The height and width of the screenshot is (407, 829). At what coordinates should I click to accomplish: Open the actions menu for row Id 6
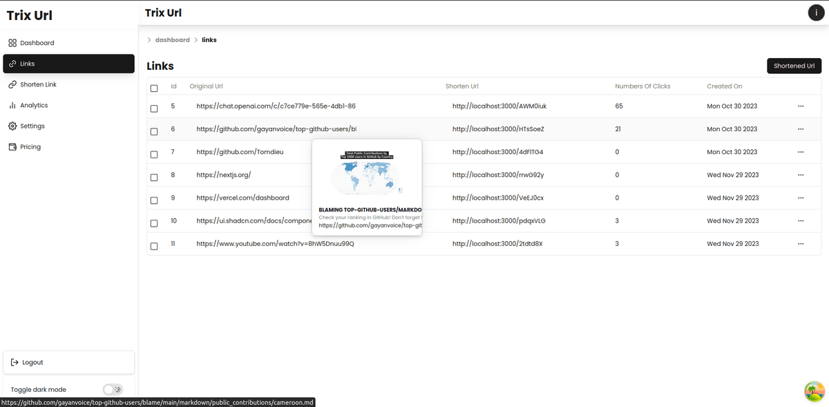tap(801, 129)
